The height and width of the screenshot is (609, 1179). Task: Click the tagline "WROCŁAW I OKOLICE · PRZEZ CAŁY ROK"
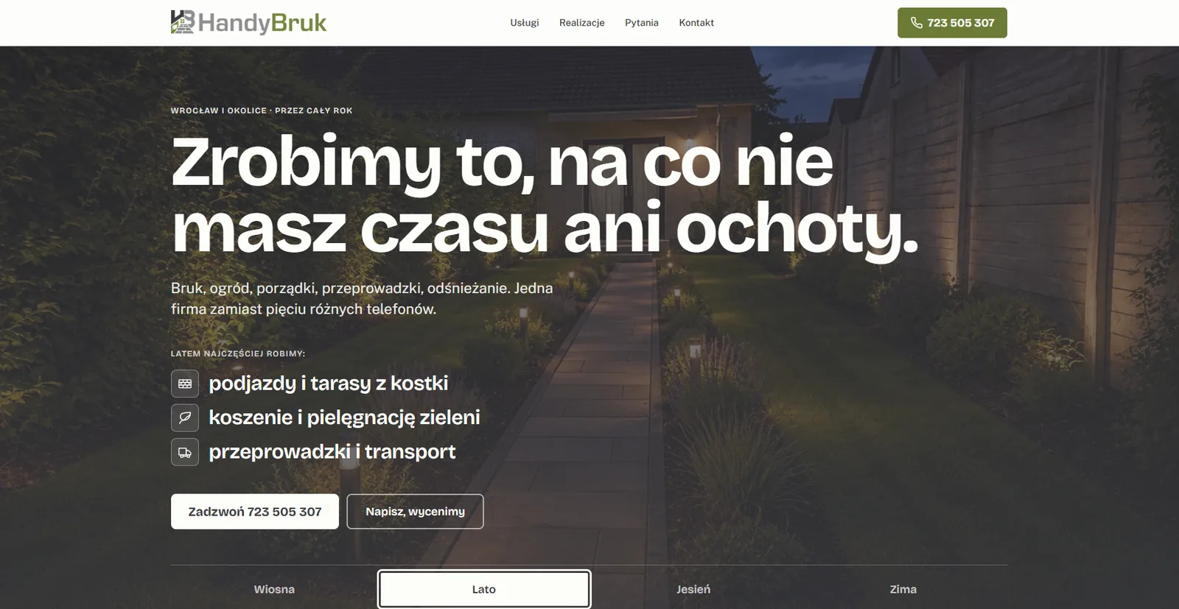[262, 110]
